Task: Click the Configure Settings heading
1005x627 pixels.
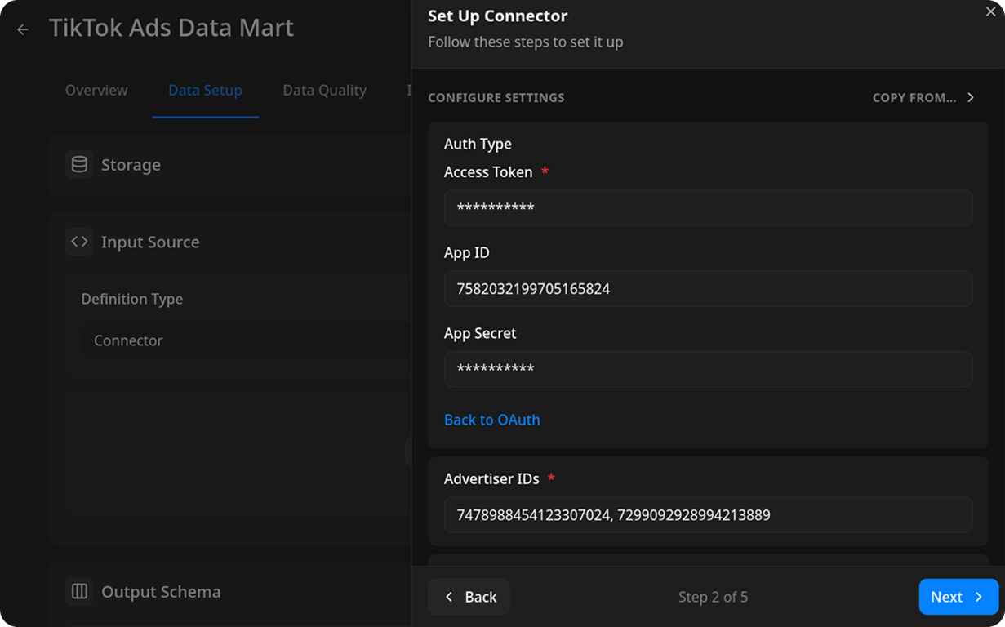Action: point(496,97)
